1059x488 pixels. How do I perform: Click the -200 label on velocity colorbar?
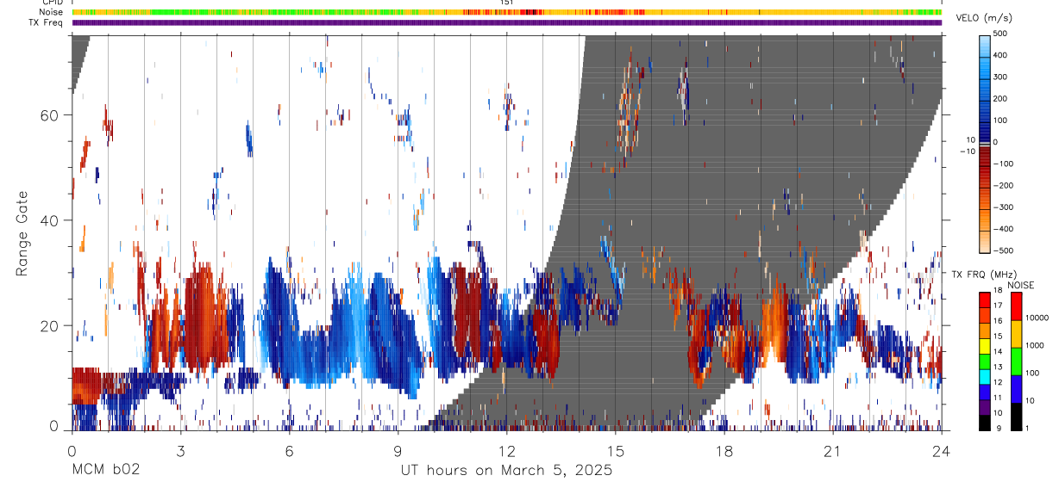[1003, 186]
